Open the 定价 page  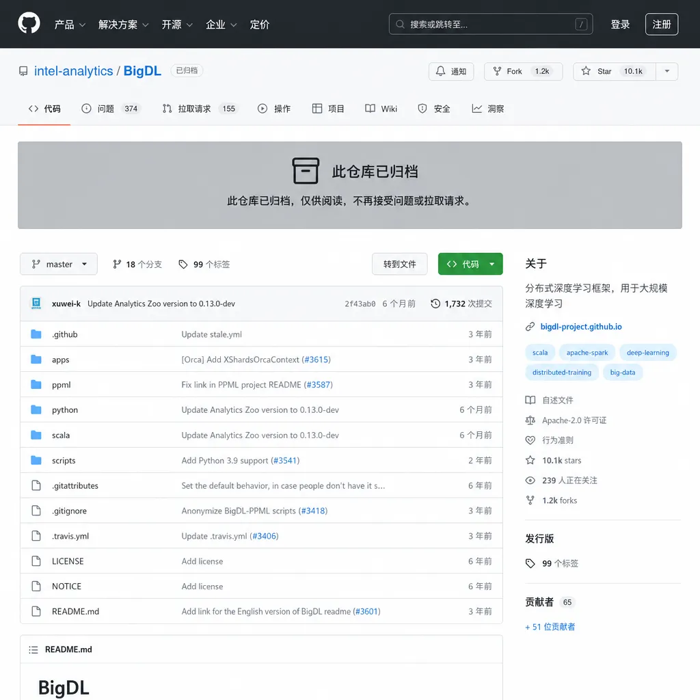[x=260, y=25]
